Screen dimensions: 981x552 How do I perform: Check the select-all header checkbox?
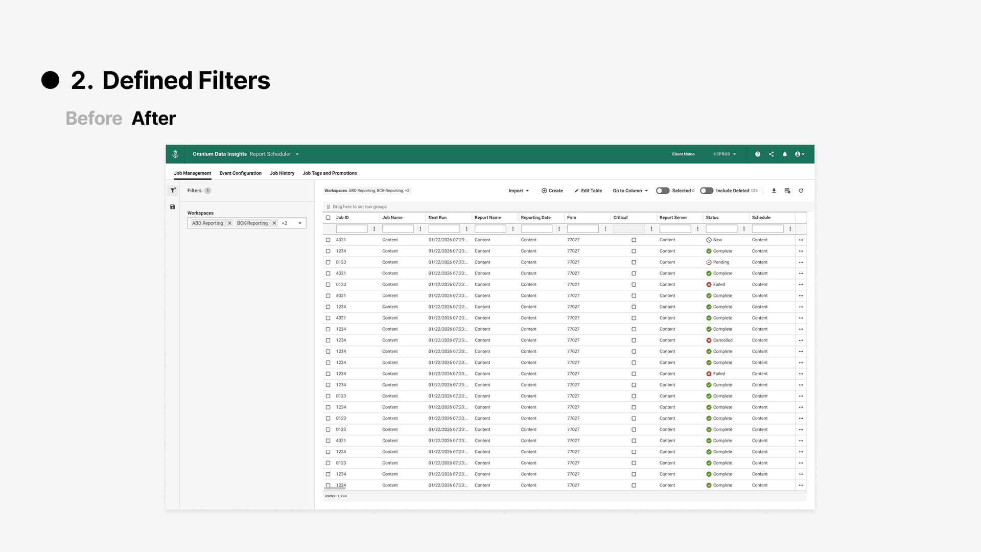(x=328, y=218)
